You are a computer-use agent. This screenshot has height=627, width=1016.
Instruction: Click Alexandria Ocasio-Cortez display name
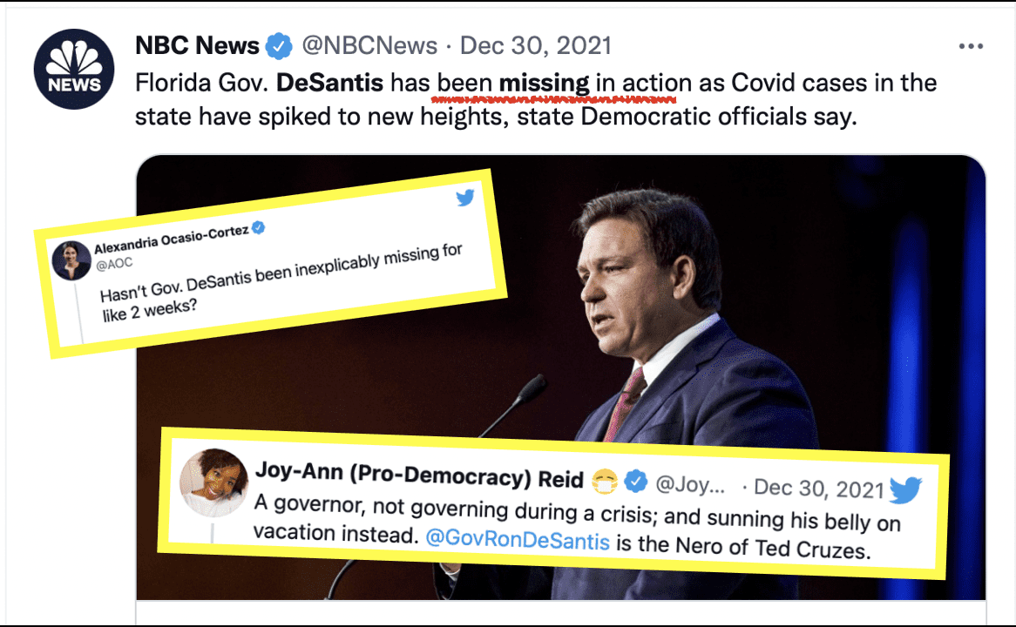click(172, 239)
